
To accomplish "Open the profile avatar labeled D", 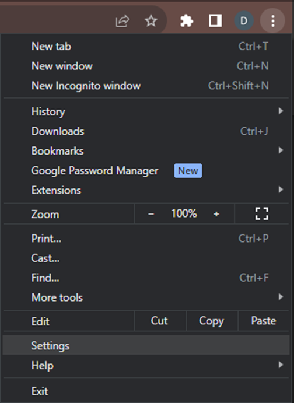I will pos(244,20).
